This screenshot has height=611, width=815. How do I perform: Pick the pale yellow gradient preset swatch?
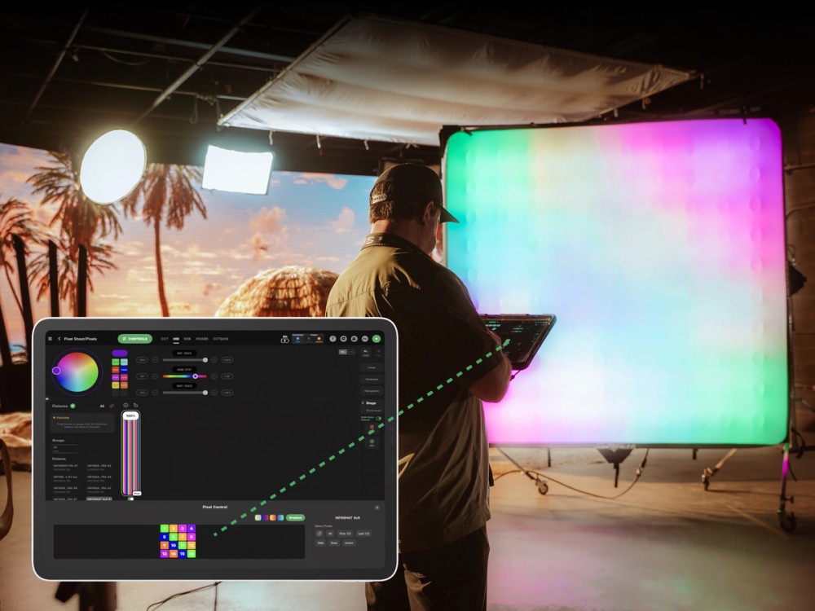(258, 517)
